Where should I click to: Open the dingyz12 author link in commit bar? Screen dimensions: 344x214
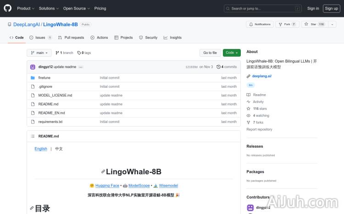pos(45,67)
